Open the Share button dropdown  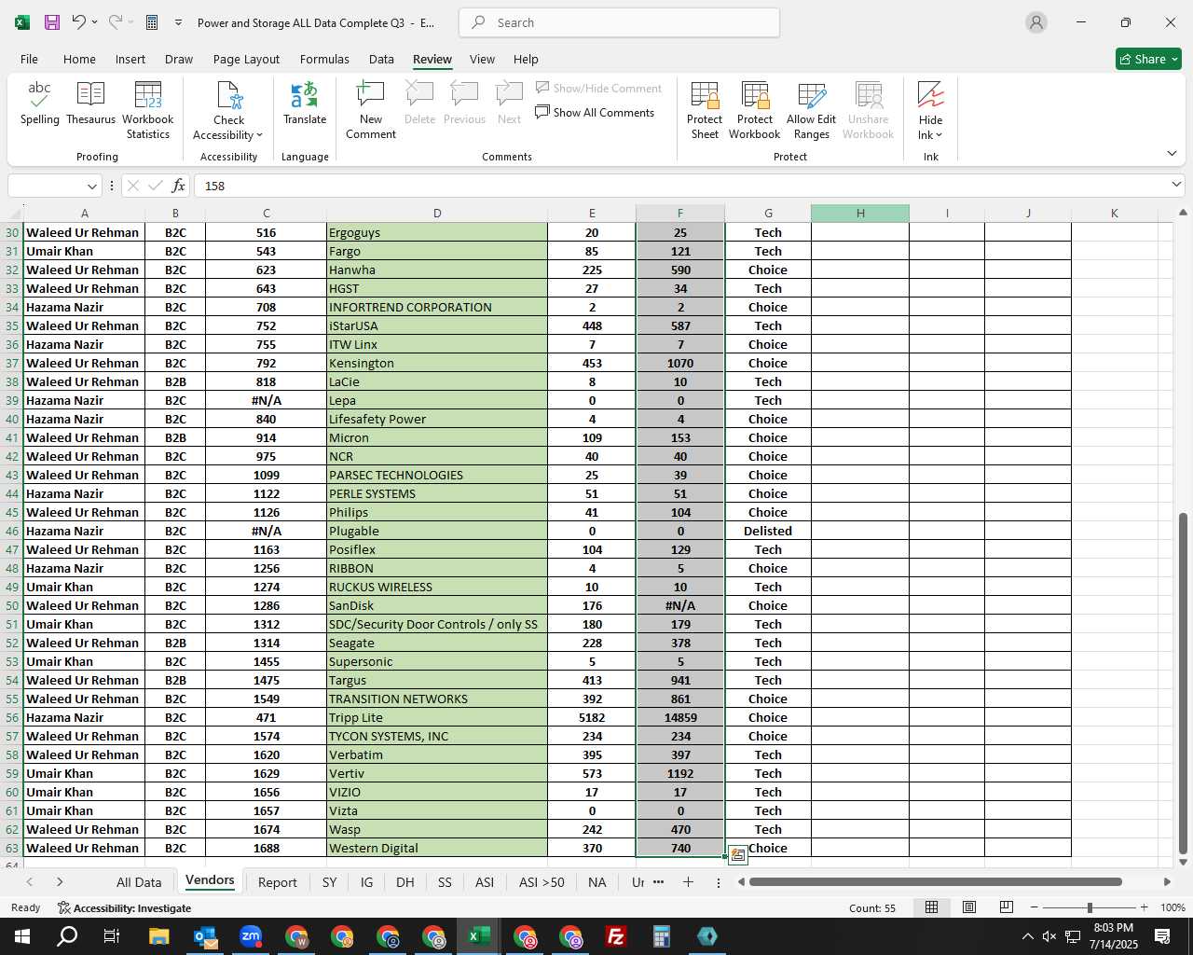(x=1174, y=59)
